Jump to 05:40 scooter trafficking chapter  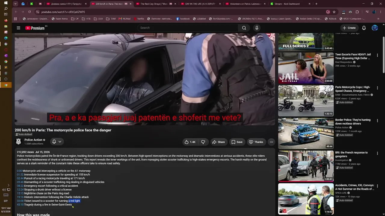click(20, 182)
